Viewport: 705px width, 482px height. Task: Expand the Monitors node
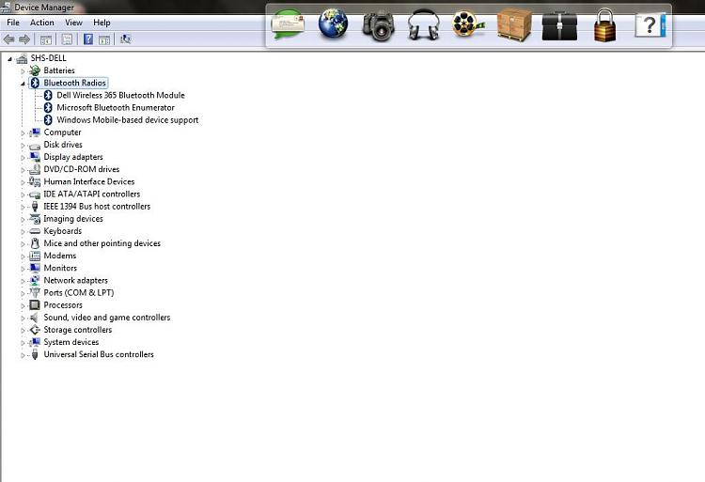coord(23,269)
